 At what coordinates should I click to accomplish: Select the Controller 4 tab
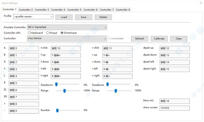click(58, 10)
